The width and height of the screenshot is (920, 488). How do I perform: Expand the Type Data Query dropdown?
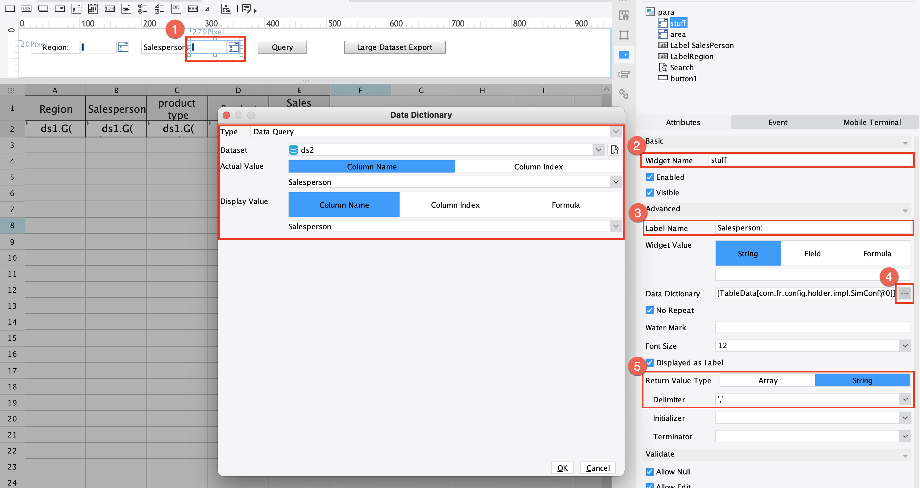[616, 131]
